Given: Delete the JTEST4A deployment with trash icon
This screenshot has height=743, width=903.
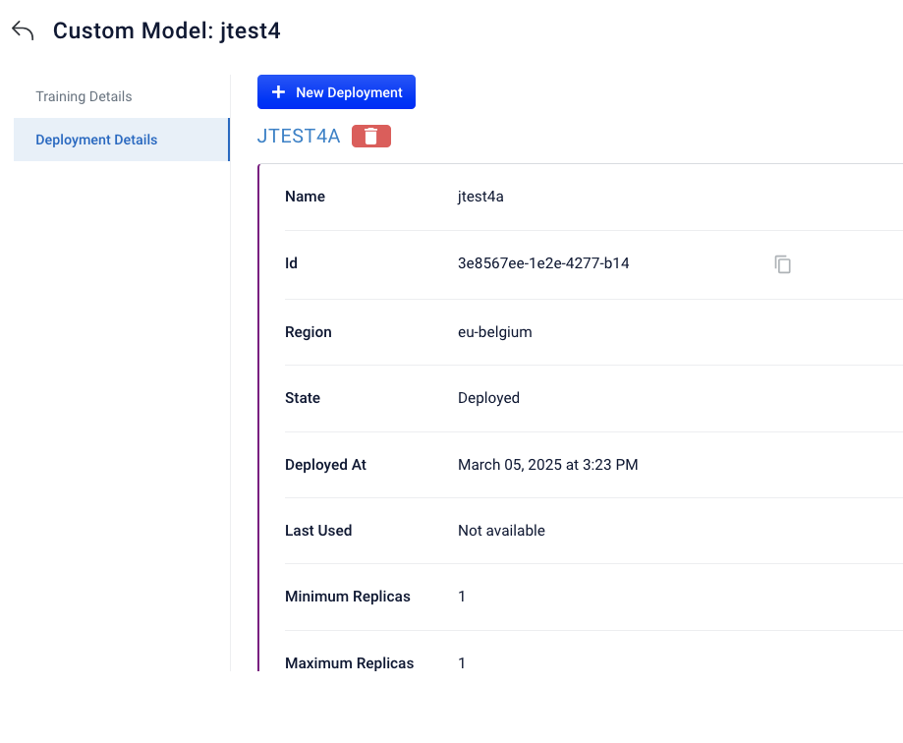Looking at the screenshot, I should pyautogui.click(x=371, y=137).
